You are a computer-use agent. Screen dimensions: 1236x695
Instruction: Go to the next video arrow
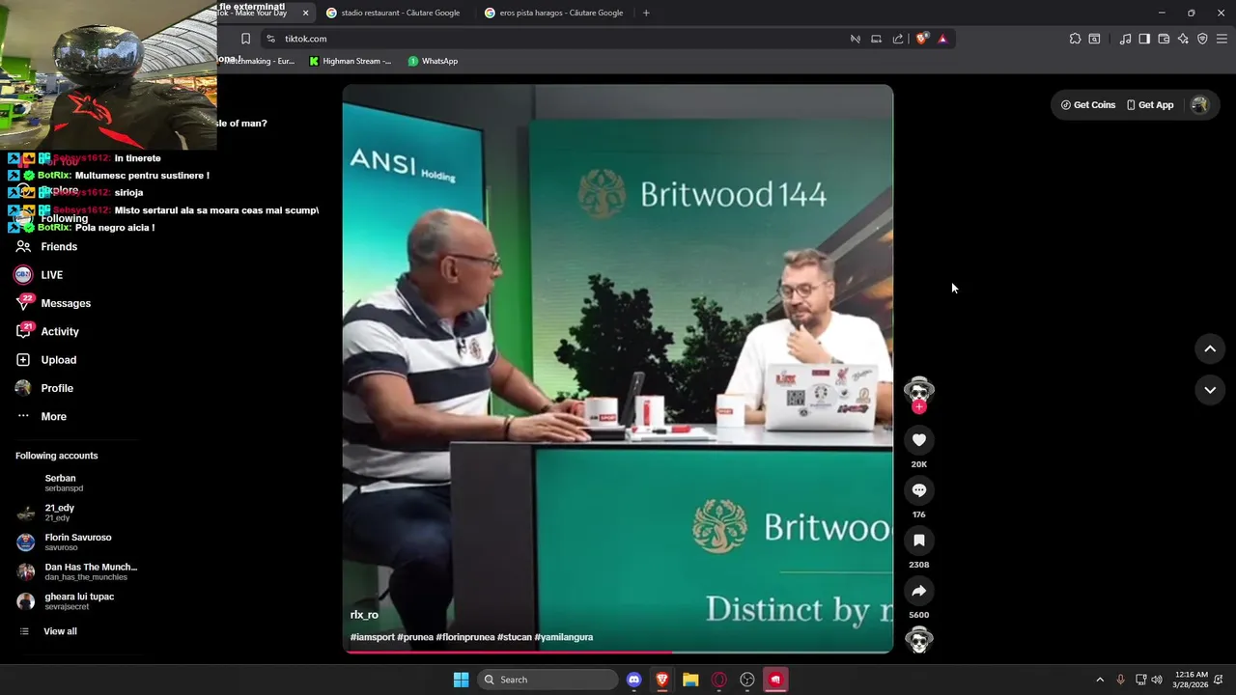point(1210,389)
